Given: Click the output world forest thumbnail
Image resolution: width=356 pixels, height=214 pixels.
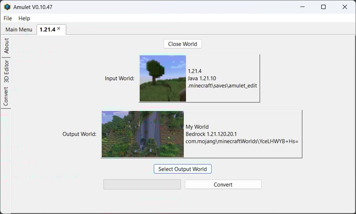Looking at the screenshot, I should [x=142, y=134].
